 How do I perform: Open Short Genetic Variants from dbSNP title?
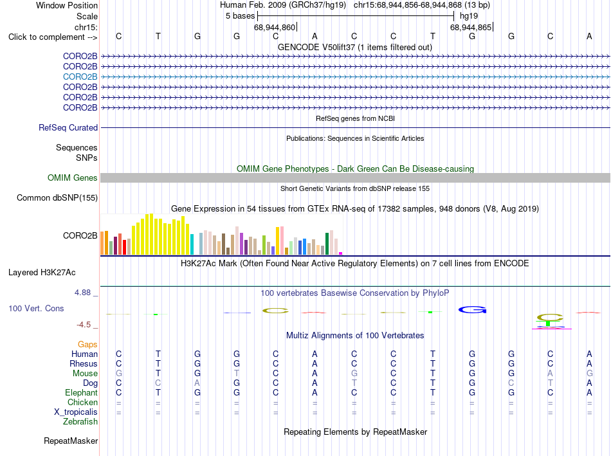(354, 188)
